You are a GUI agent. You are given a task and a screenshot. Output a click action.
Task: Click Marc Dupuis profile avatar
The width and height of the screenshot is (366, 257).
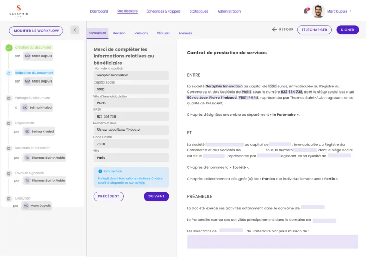318,11
